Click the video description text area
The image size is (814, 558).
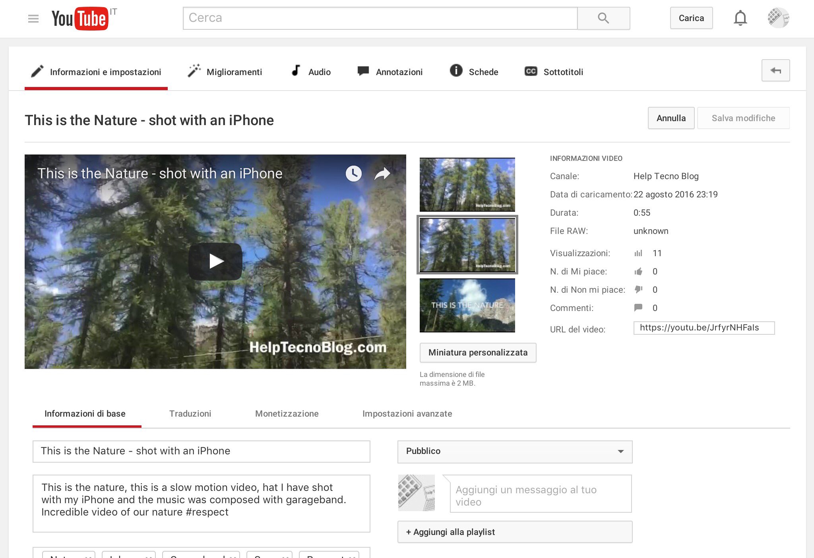[201, 503]
